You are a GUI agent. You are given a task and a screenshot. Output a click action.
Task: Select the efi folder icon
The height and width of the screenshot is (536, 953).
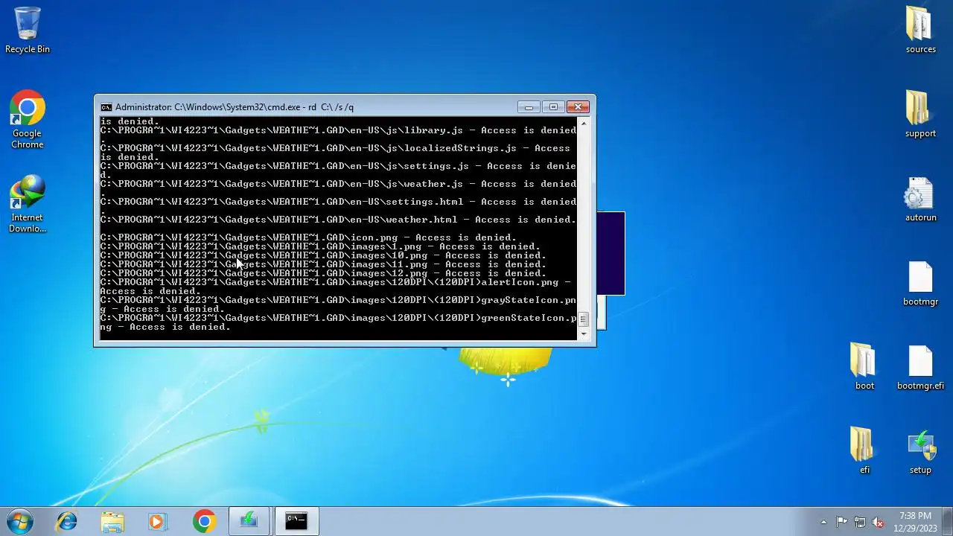(864, 451)
